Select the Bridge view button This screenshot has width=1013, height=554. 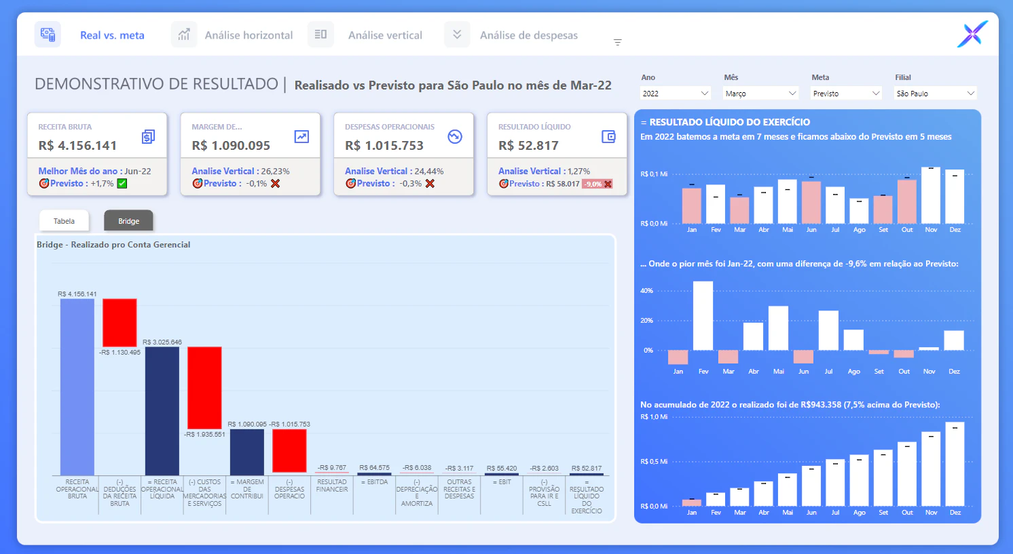(128, 221)
